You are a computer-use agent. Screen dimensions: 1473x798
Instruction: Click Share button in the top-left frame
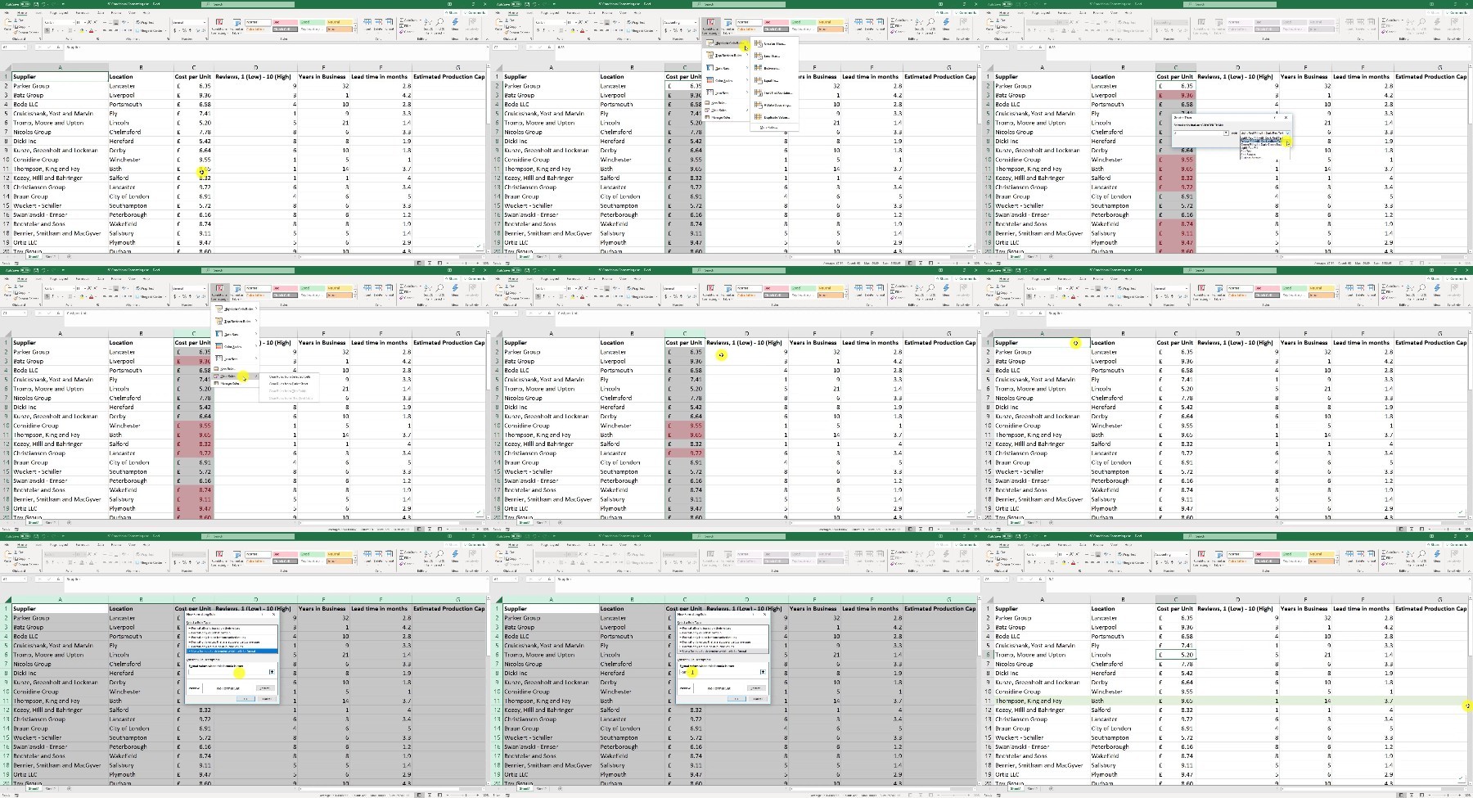(x=450, y=13)
